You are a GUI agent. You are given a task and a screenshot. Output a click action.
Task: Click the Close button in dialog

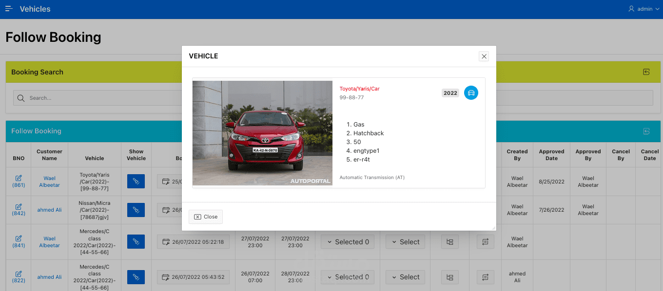coord(206,217)
